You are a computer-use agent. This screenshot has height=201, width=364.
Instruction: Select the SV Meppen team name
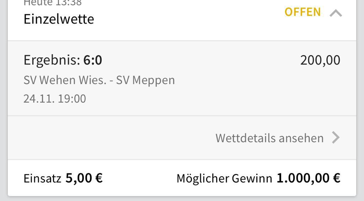145,80
